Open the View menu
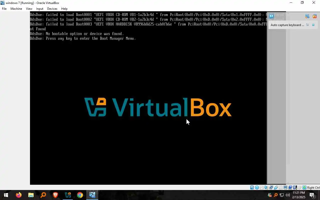 (x=29, y=9)
